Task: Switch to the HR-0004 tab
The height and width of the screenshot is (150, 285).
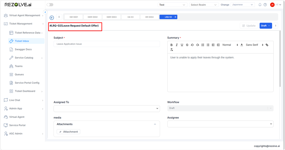Action: pos(149,17)
